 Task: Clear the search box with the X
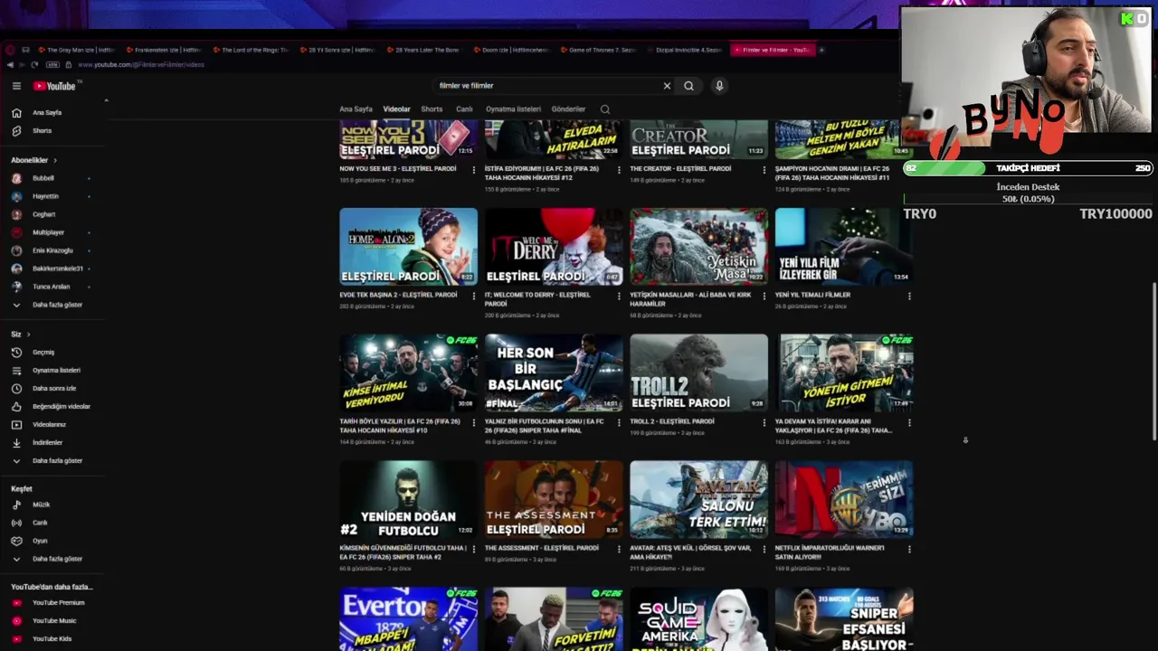pyautogui.click(x=667, y=86)
